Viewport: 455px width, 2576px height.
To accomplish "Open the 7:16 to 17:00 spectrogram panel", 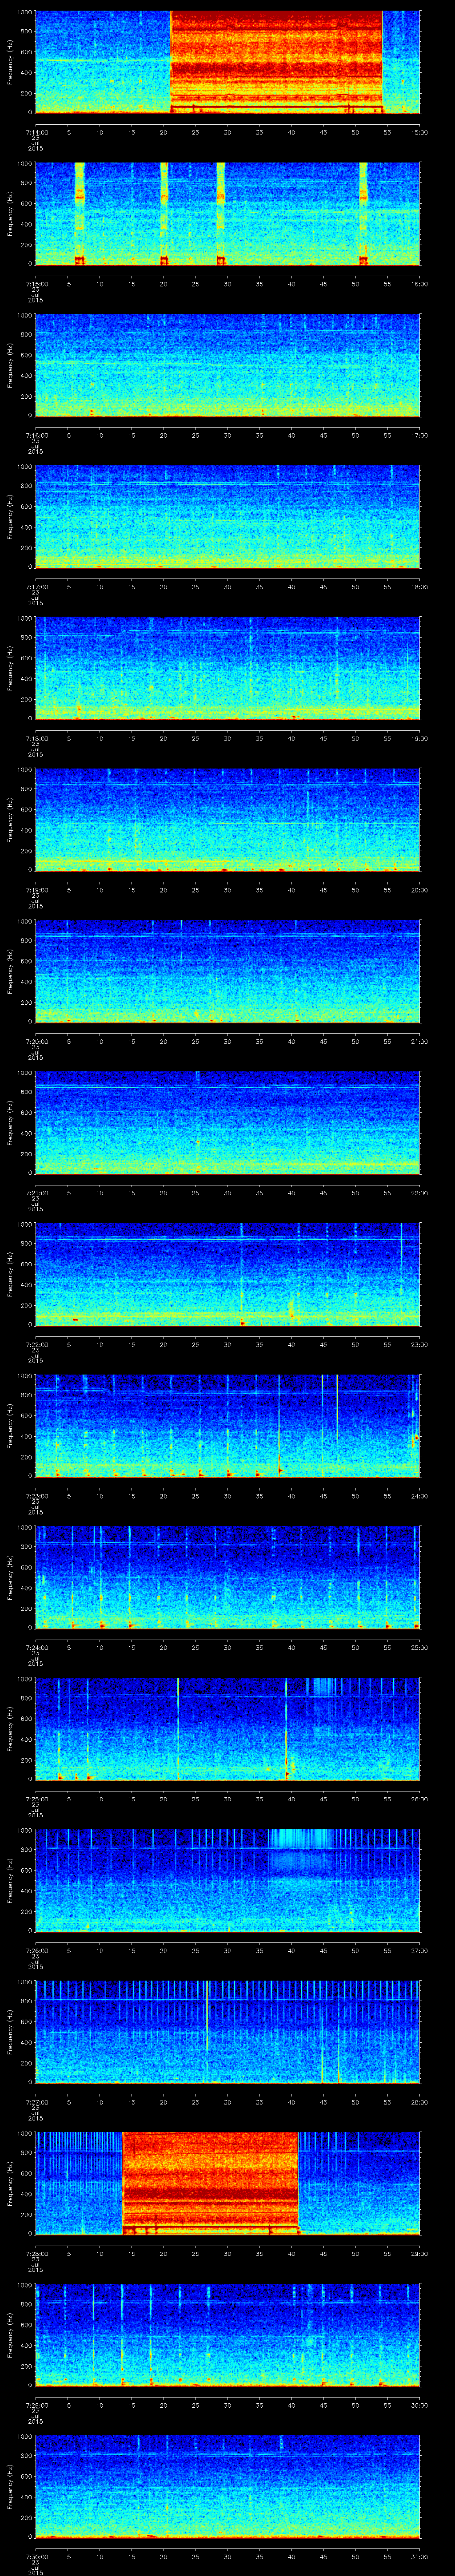I will (x=227, y=365).
